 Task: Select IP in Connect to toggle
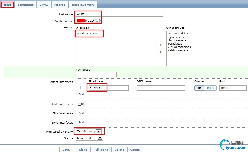pyautogui.click(x=199, y=88)
